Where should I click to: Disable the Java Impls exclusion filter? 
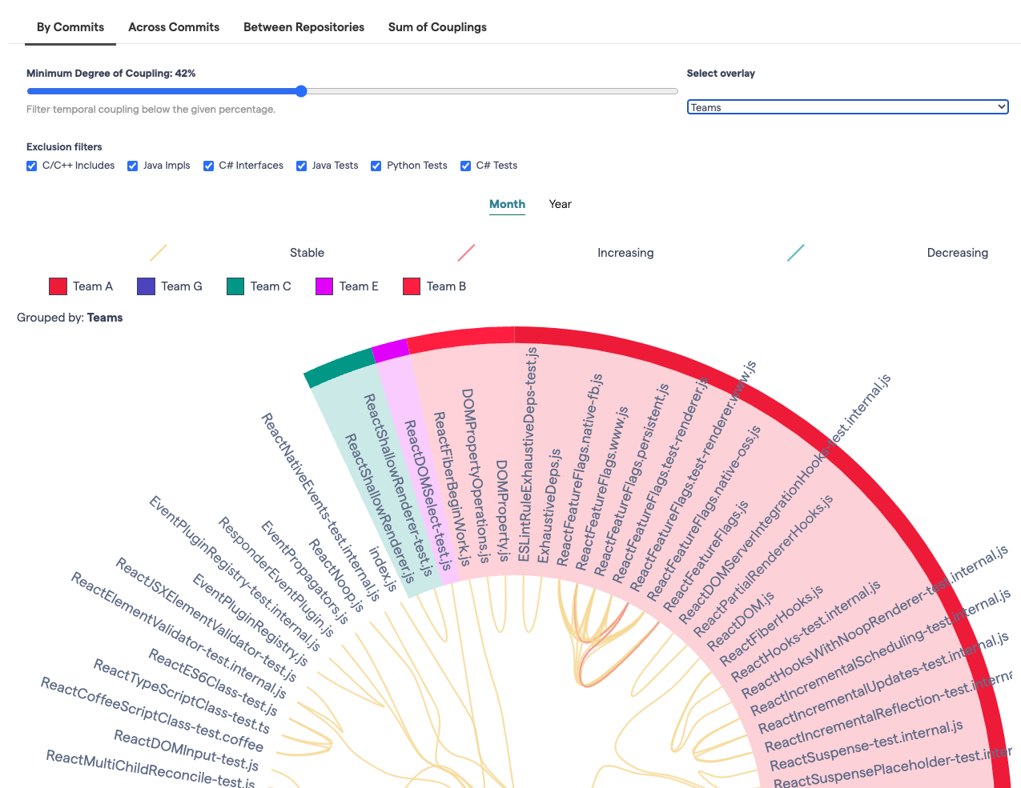point(132,166)
